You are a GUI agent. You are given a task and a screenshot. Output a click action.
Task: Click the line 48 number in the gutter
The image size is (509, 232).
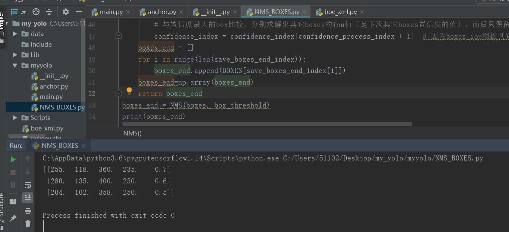92,48
